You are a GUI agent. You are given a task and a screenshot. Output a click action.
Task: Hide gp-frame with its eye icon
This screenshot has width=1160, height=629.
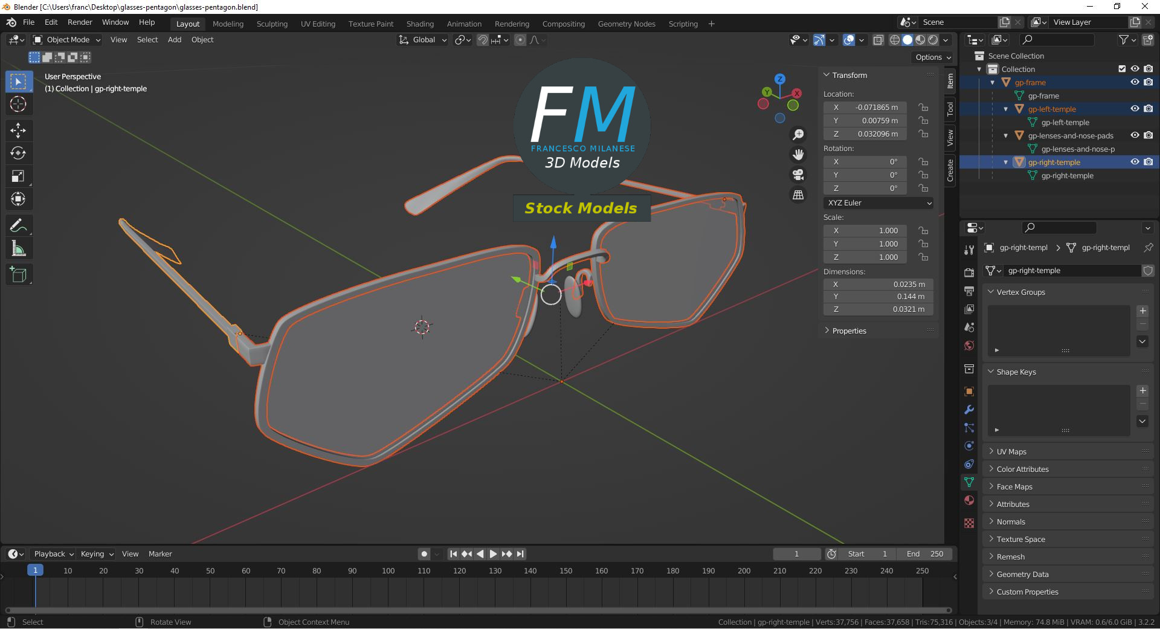(x=1135, y=82)
